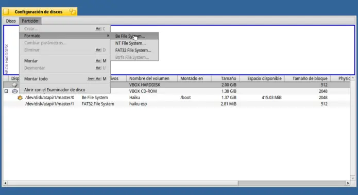The height and width of the screenshot is (195, 358).
Task: Click the vertical scrollbar up arrow
Action: click(353, 78)
